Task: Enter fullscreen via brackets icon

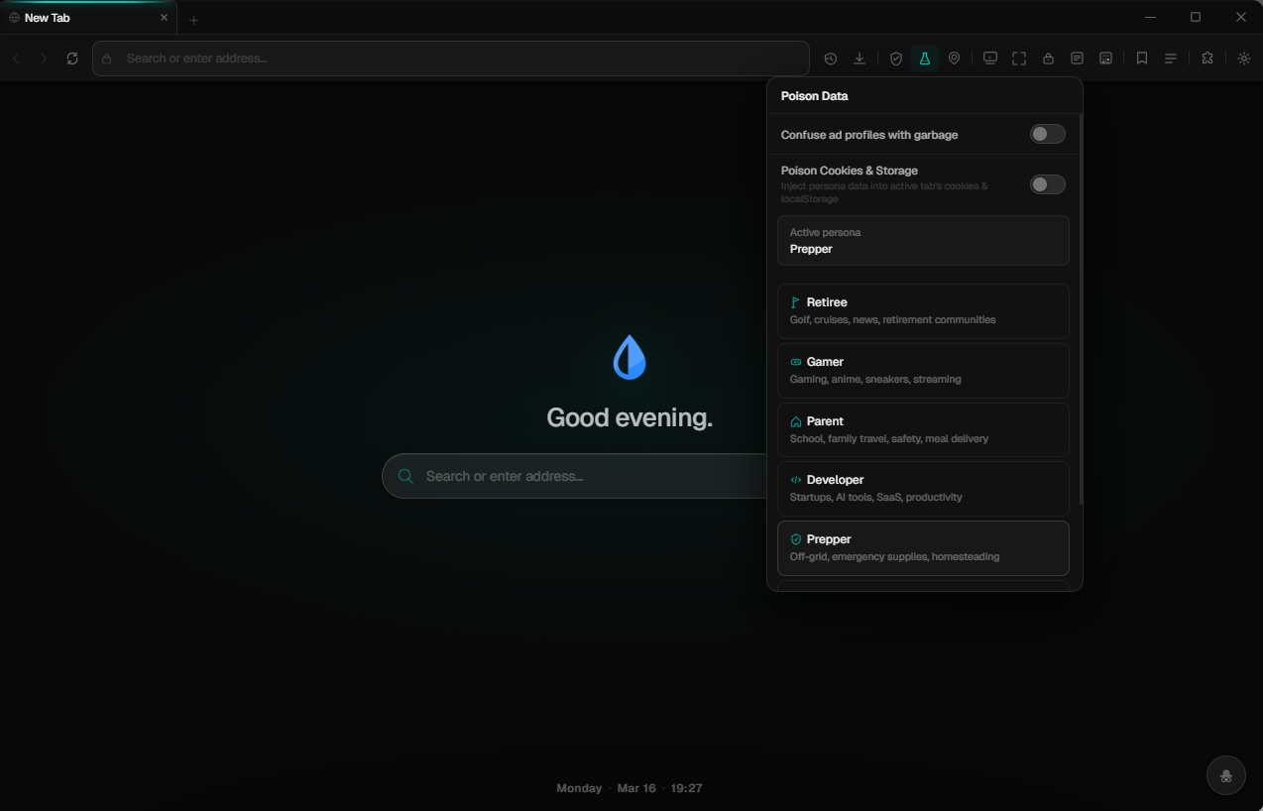Action: pyautogui.click(x=1018, y=58)
